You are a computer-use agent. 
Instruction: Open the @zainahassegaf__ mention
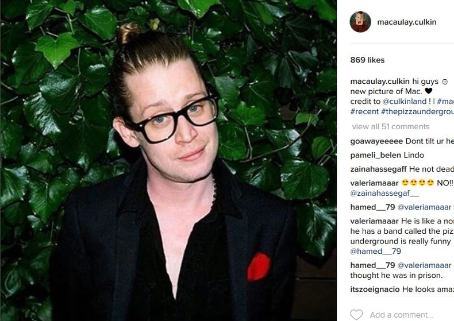[x=384, y=193]
